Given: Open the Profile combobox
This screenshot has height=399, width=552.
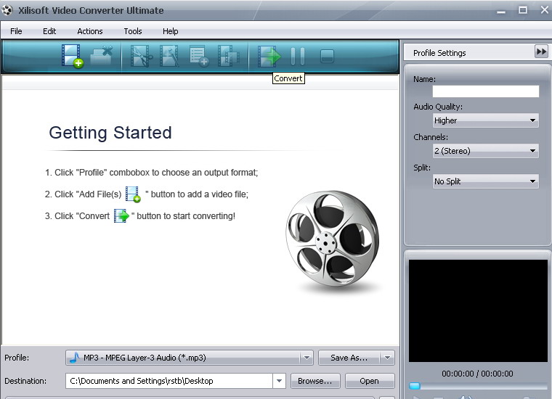Looking at the screenshot, I should coord(190,358).
